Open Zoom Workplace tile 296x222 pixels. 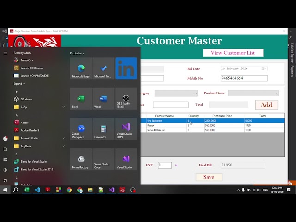point(81,129)
